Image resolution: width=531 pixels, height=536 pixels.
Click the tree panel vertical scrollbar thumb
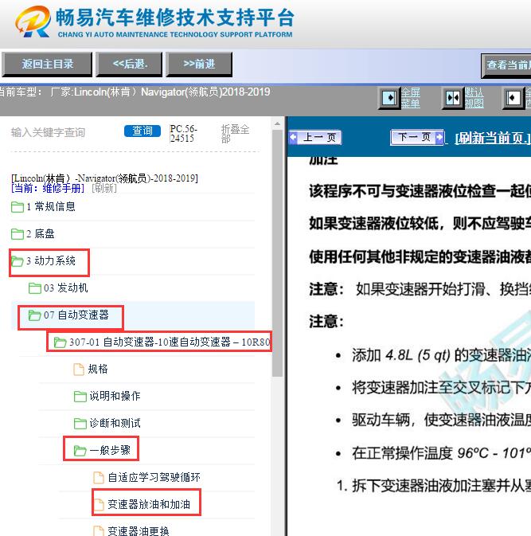[278, 253]
